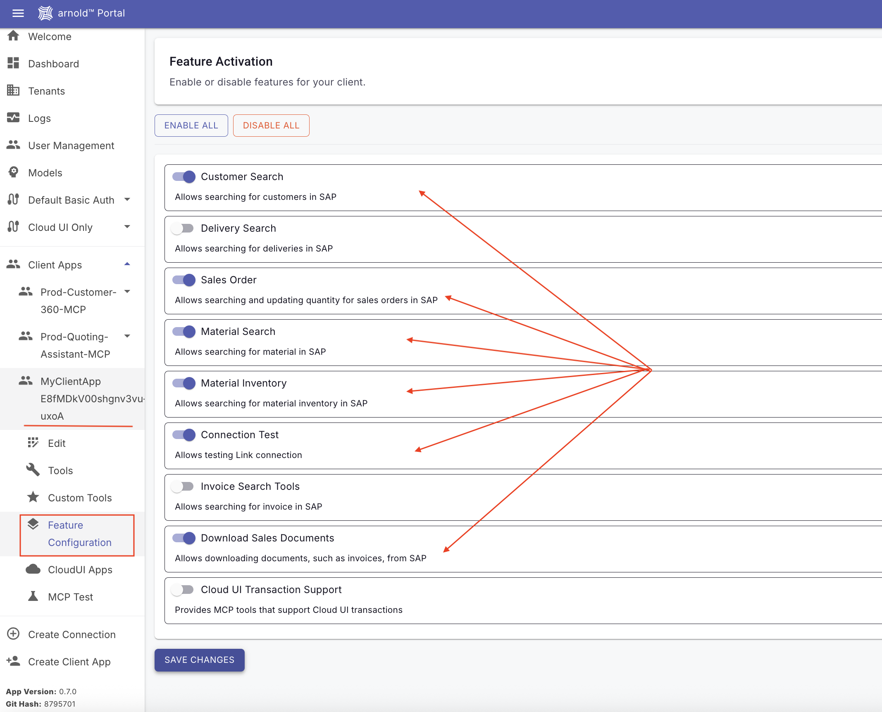
Task: Click the Tenants building icon
Action: point(13,90)
